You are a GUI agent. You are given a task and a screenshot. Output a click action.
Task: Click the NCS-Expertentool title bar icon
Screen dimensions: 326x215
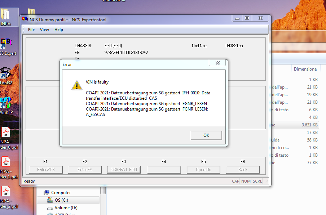25,19
